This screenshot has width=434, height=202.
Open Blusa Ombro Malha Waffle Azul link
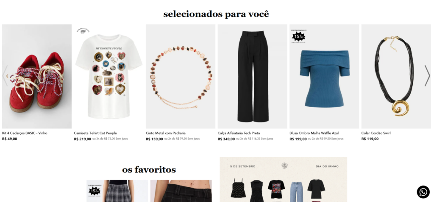(314, 133)
